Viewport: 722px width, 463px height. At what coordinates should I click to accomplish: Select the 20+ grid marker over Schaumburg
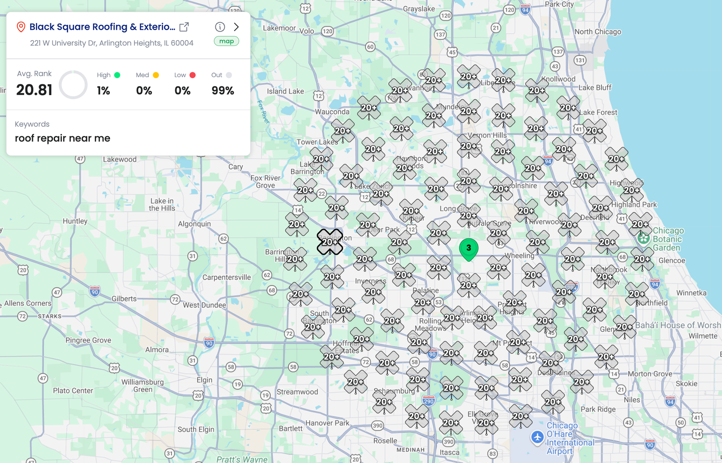point(384,403)
